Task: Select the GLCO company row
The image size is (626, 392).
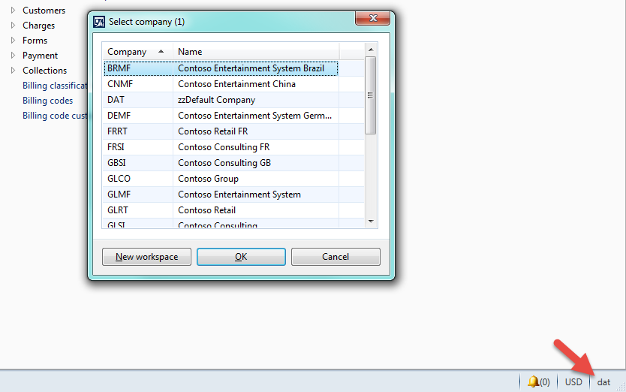Action: [x=233, y=179]
